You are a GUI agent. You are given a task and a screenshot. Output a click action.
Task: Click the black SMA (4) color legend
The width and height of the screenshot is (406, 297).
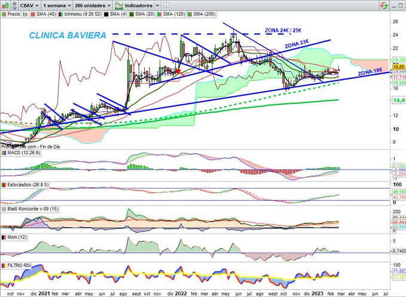coord(106,14)
